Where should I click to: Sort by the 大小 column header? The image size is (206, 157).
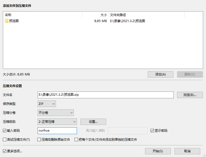[x=95, y=15]
